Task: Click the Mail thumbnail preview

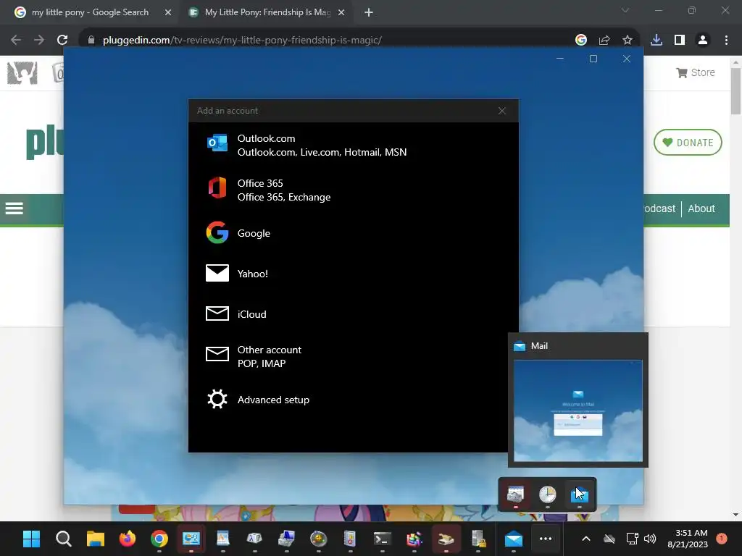Action: (578, 410)
